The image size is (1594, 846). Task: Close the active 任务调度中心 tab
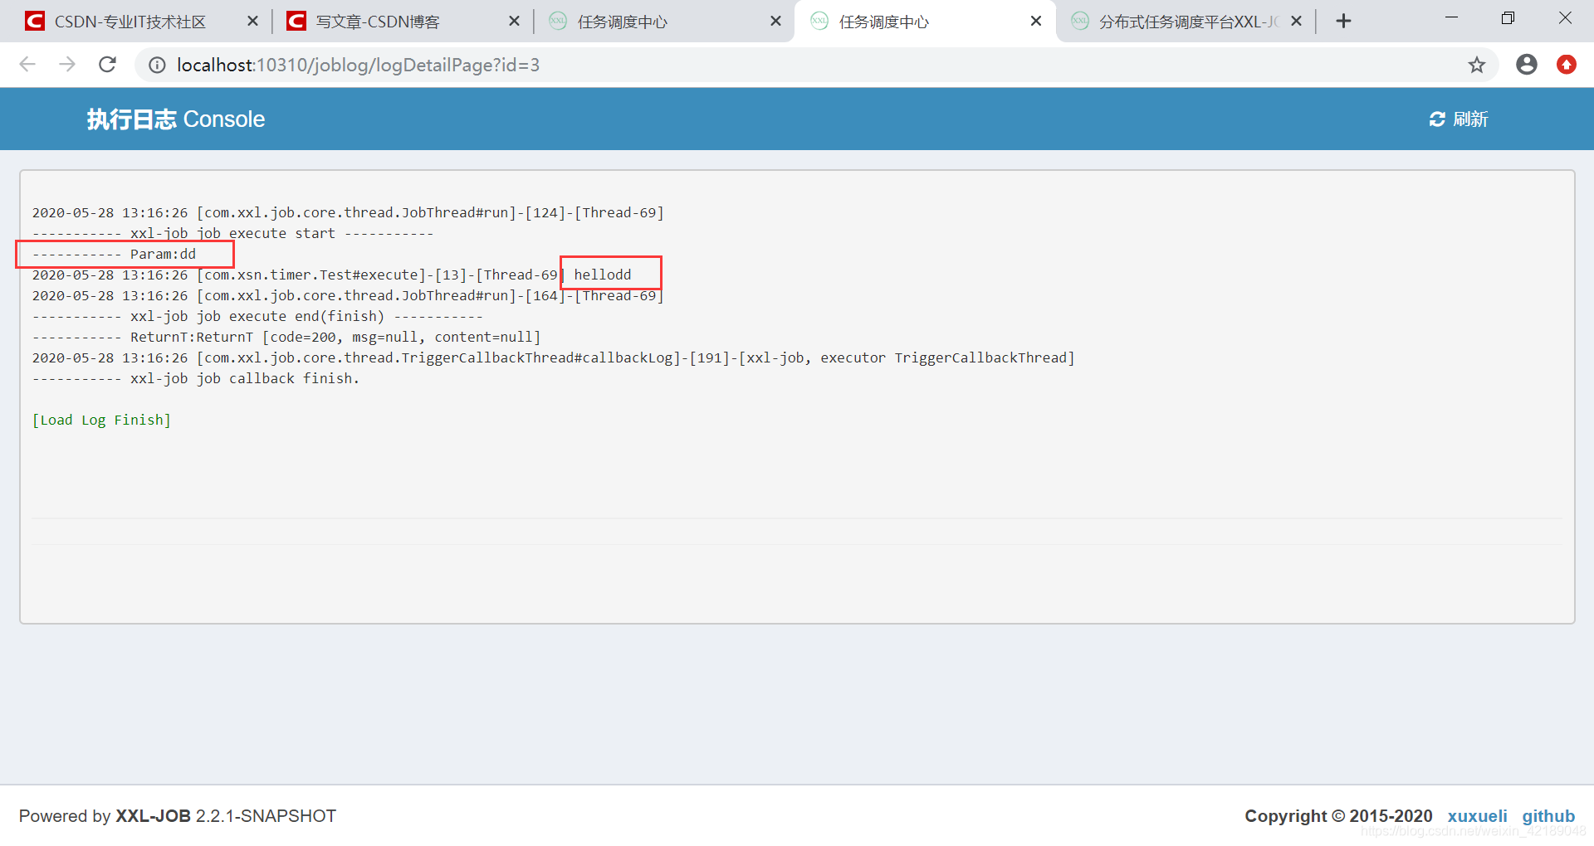tap(1036, 22)
